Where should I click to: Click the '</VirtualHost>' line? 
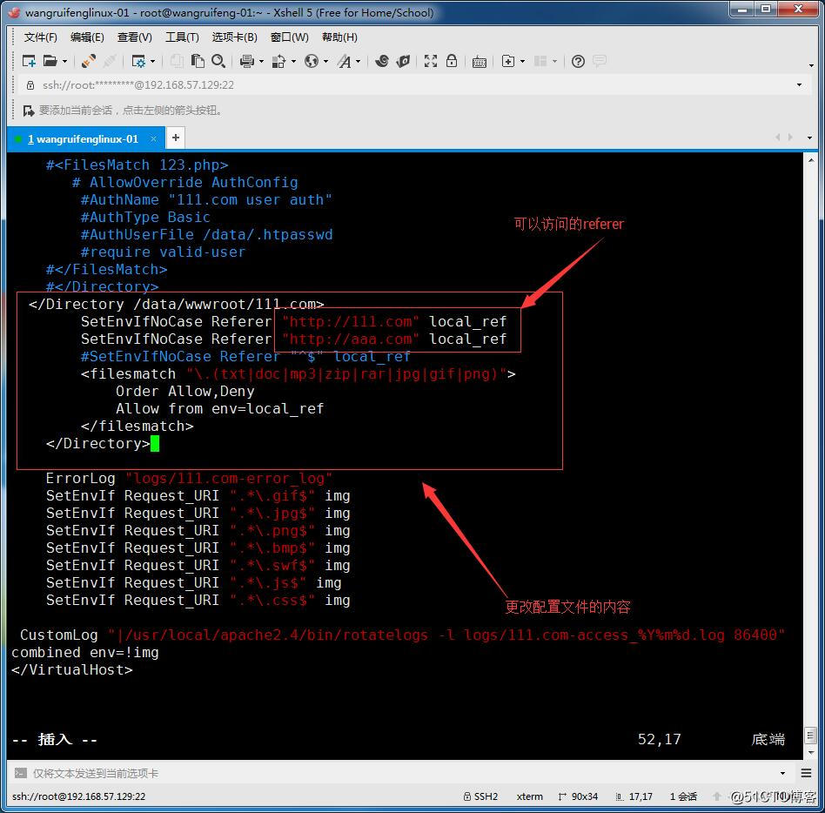(72, 670)
